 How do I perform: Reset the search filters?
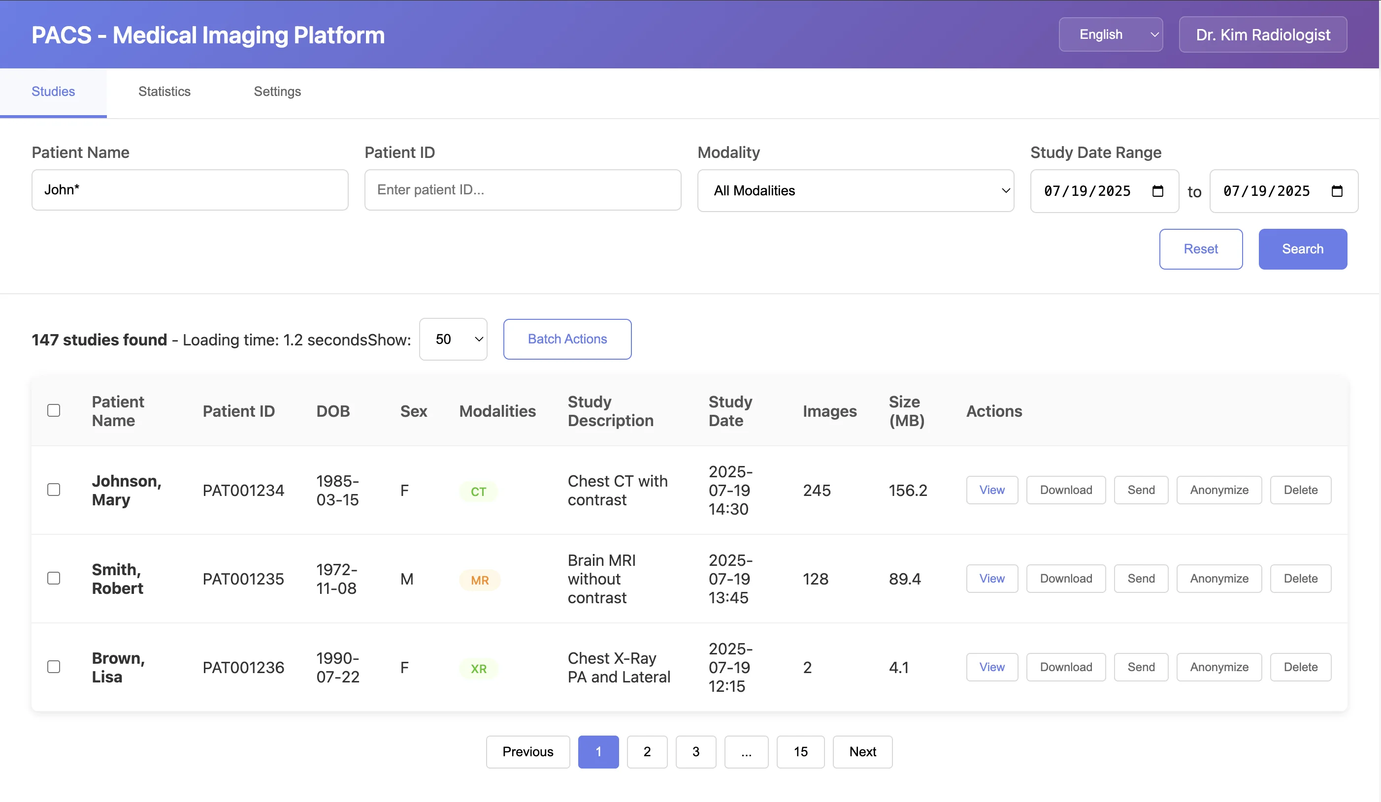(x=1200, y=249)
